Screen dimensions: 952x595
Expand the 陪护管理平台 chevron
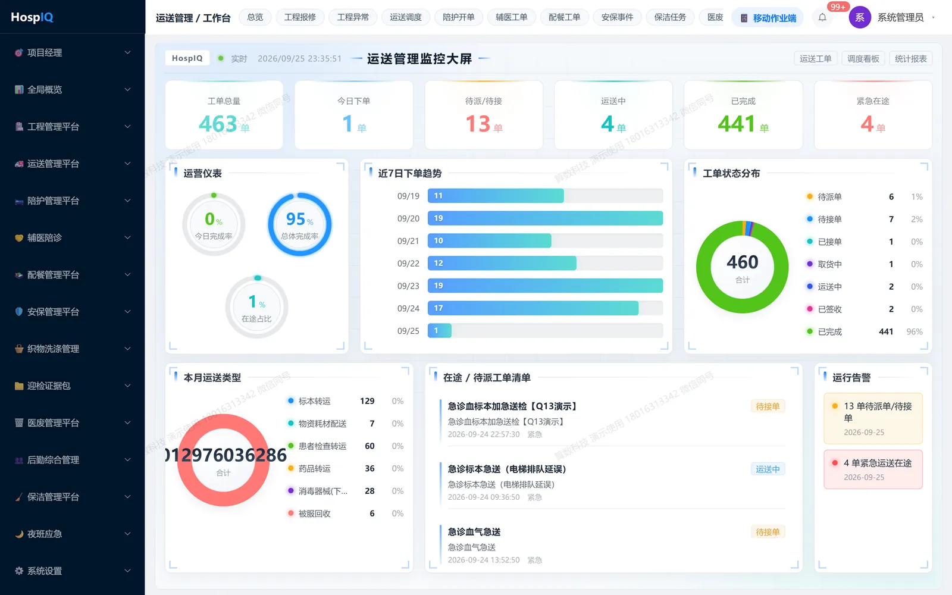click(x=127, y=201)
